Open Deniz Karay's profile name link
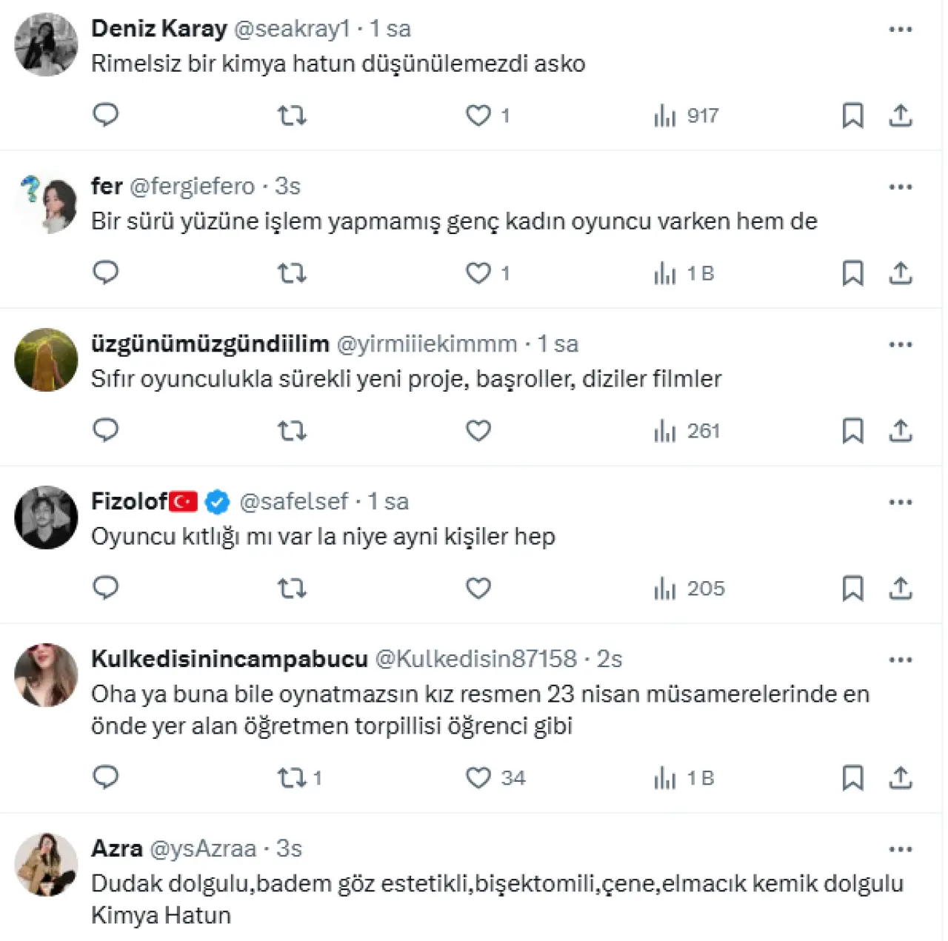 [158, 29]
